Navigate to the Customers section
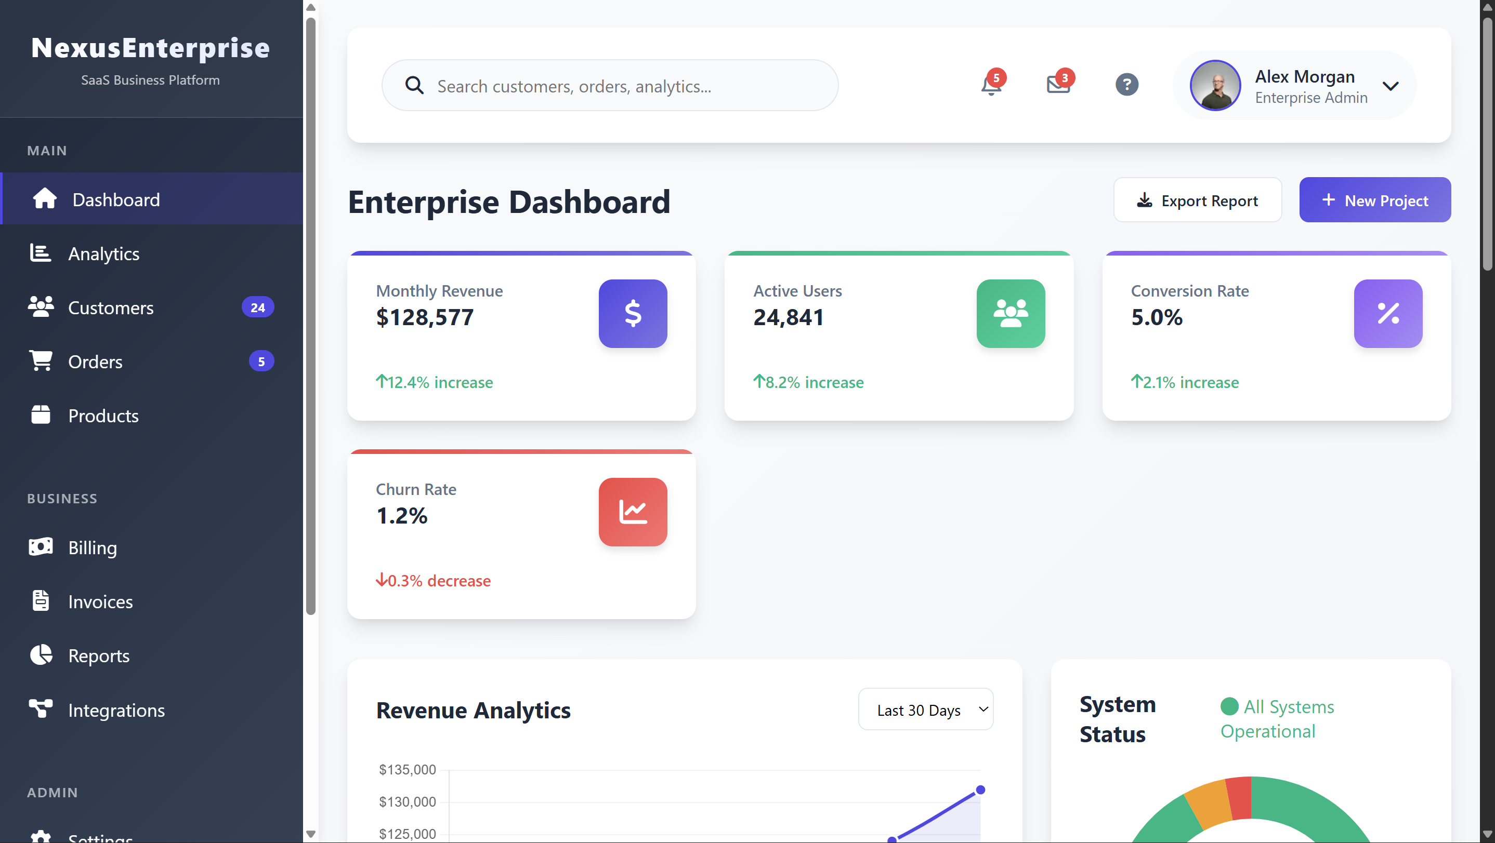The height and width of the screenshot is (843, 1495). 110,307
